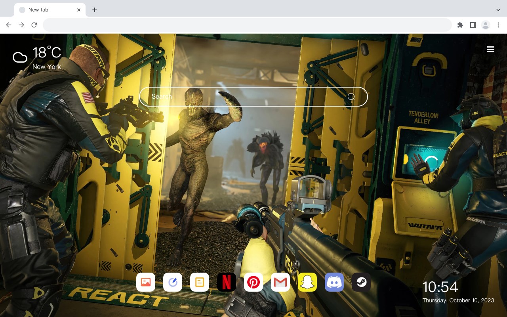The width and height of the screenshot is (507, 317).
Task: Launch the Pinterest shortcut
Action: click(x=253, y=282)
